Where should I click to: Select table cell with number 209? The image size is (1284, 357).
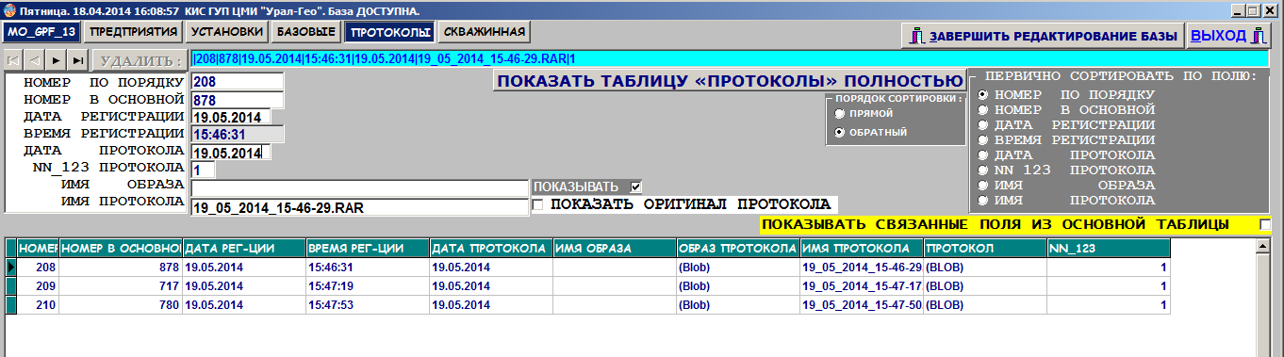[x=38, y=286]
